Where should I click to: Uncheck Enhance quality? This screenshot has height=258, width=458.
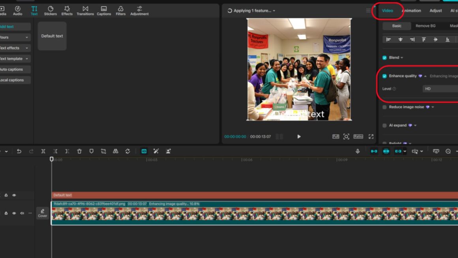tap(385, 76)
